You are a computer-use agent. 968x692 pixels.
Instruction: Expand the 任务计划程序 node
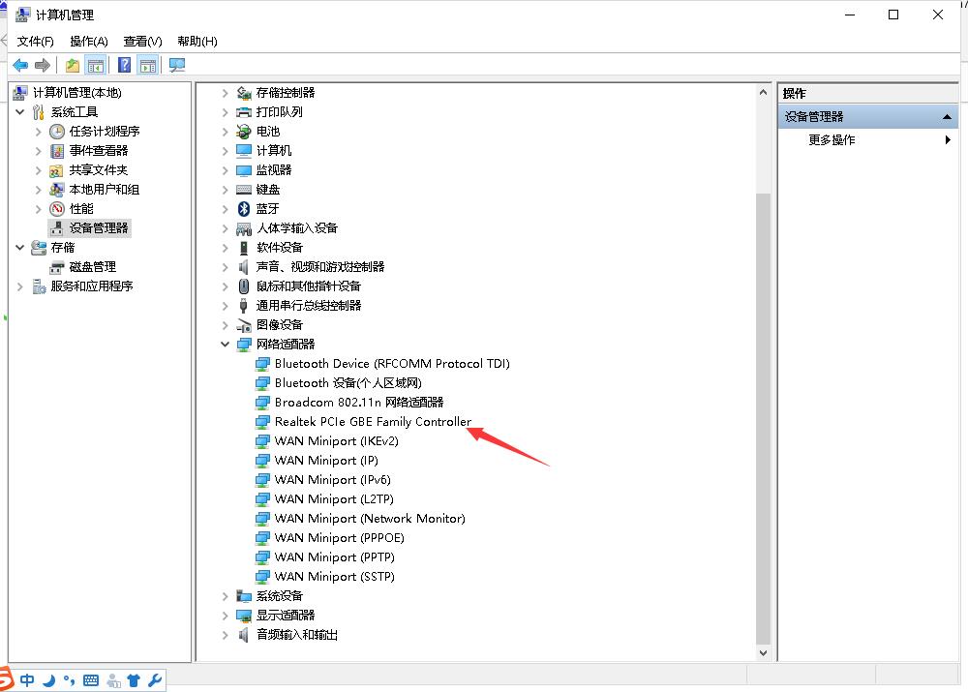coord(38,132)
